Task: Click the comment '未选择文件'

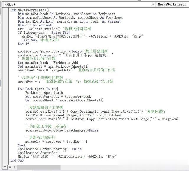Action: (x=50, y=40)
